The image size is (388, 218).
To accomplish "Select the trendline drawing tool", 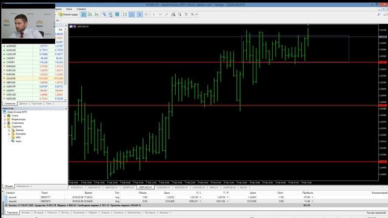I will pos(167,15).
